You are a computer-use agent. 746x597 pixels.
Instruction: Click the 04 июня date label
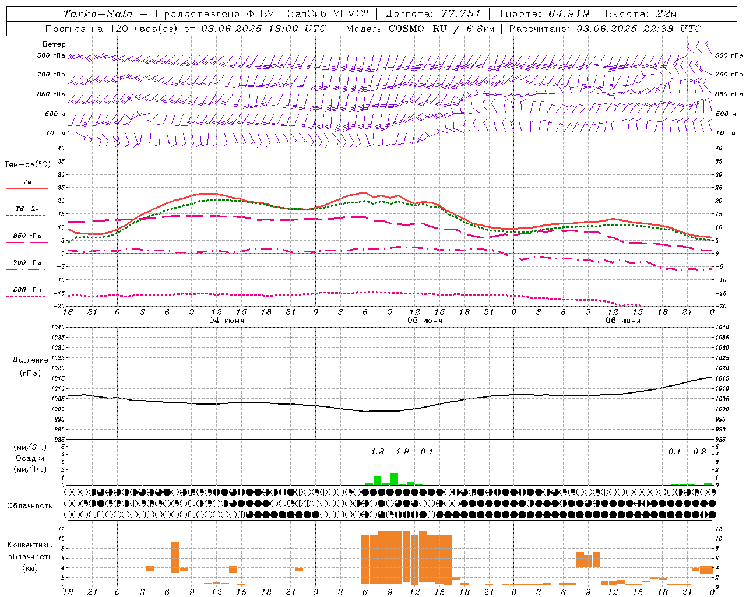[227, 320]
